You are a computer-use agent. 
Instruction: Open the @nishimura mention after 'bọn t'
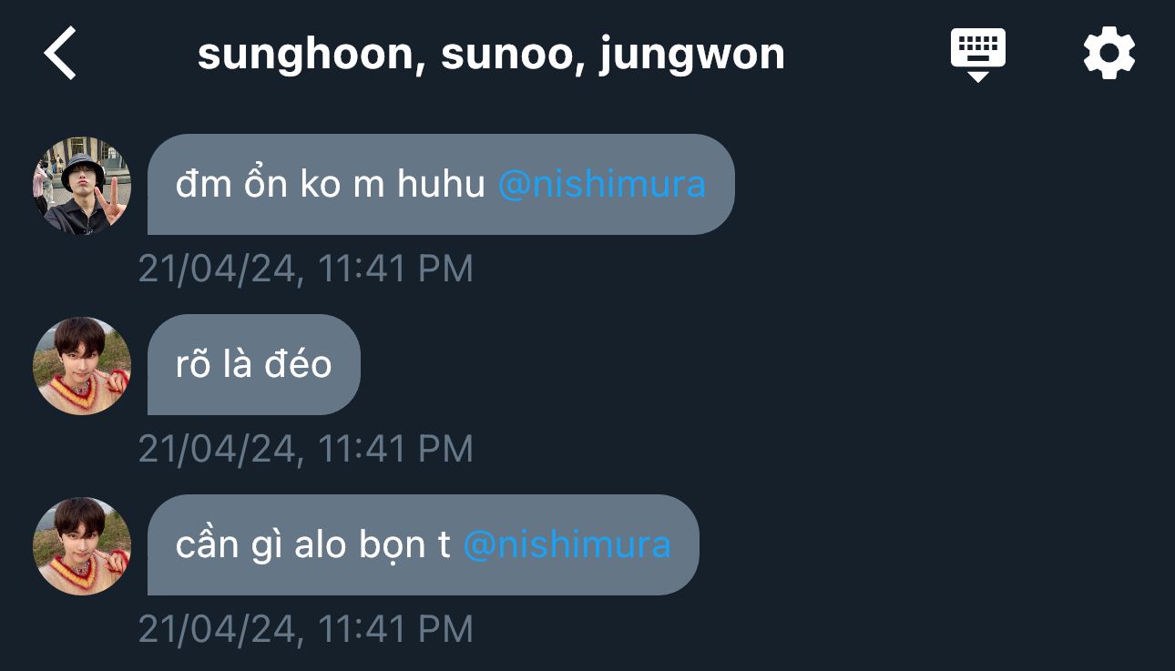point(567,545)
